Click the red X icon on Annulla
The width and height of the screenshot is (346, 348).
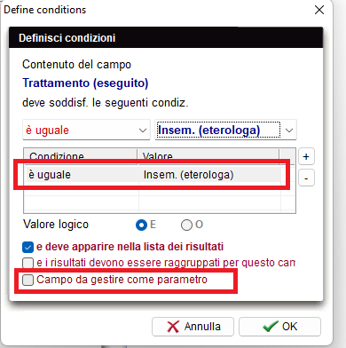(x=173, y=327)
